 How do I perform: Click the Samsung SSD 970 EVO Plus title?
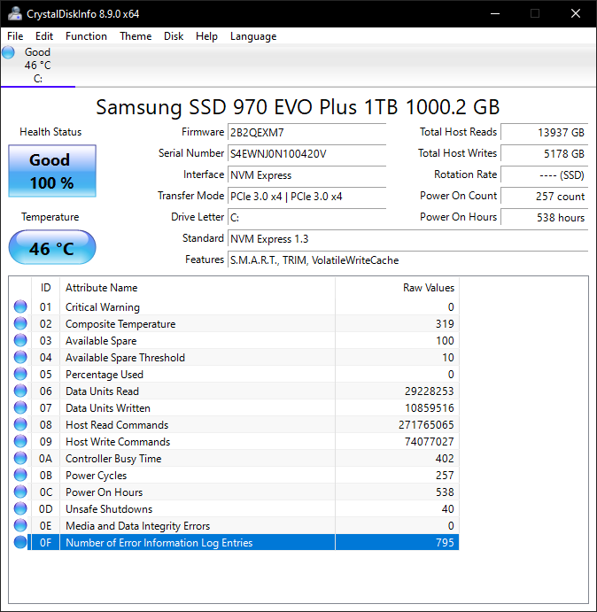point(298,107)
